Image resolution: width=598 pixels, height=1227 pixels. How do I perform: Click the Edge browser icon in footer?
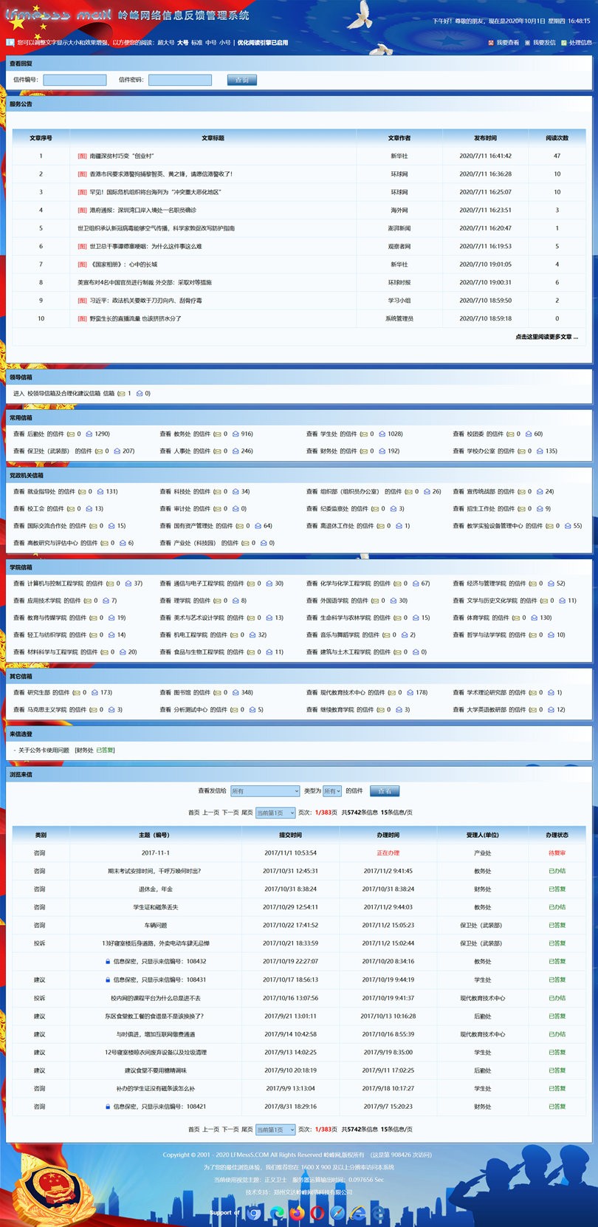pos(277,1212)
